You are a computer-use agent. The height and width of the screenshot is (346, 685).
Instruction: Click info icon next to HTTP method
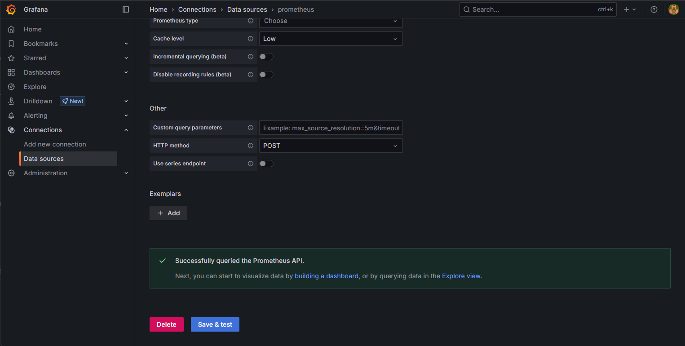pos(251,146)
